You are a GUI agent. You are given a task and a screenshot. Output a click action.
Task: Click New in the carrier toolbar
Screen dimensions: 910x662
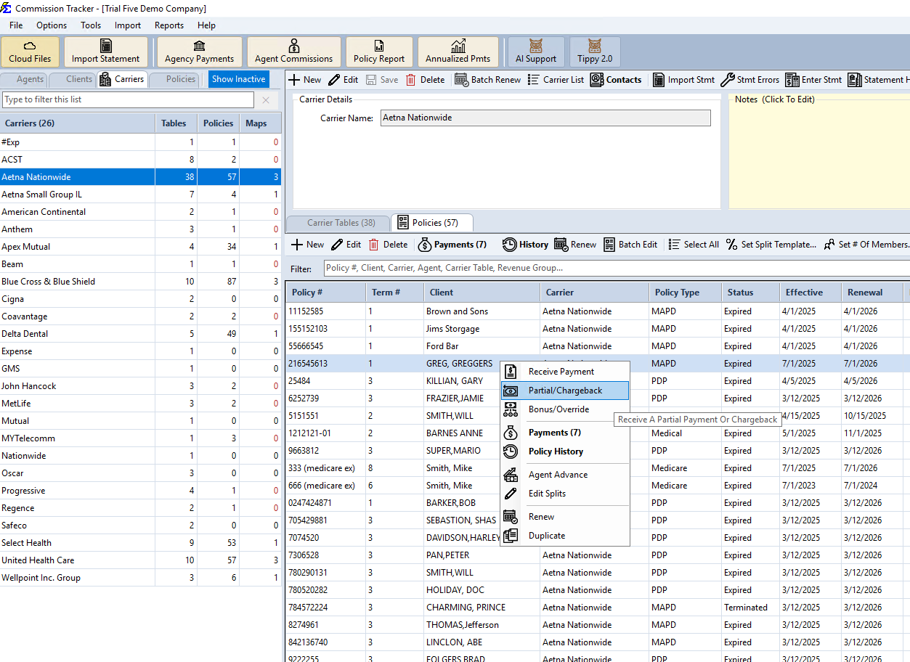click(305, 80)
